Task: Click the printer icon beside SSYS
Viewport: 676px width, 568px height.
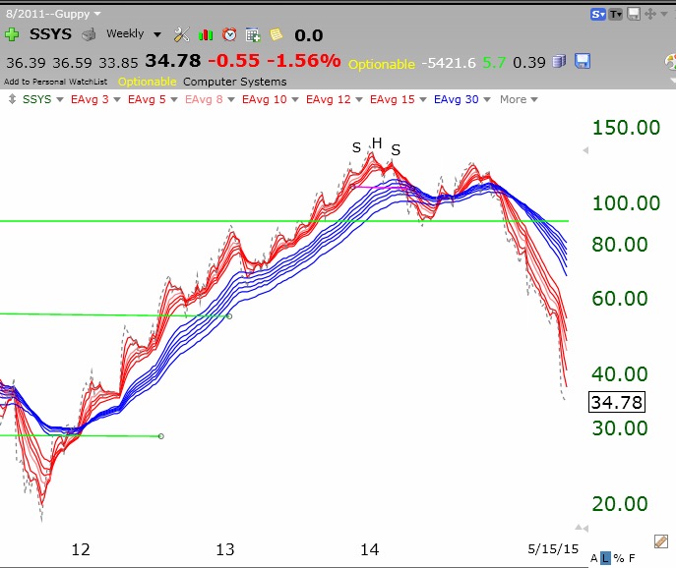Action: pos(89,34)
